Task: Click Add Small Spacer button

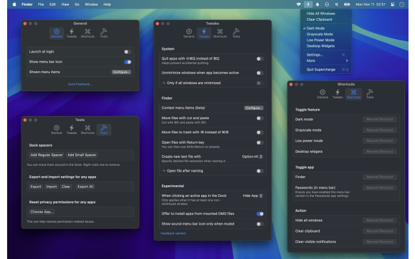Action: (82, 155)
